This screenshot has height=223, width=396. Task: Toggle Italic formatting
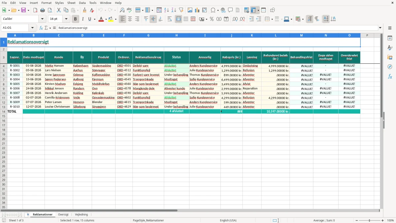(82, 19)
